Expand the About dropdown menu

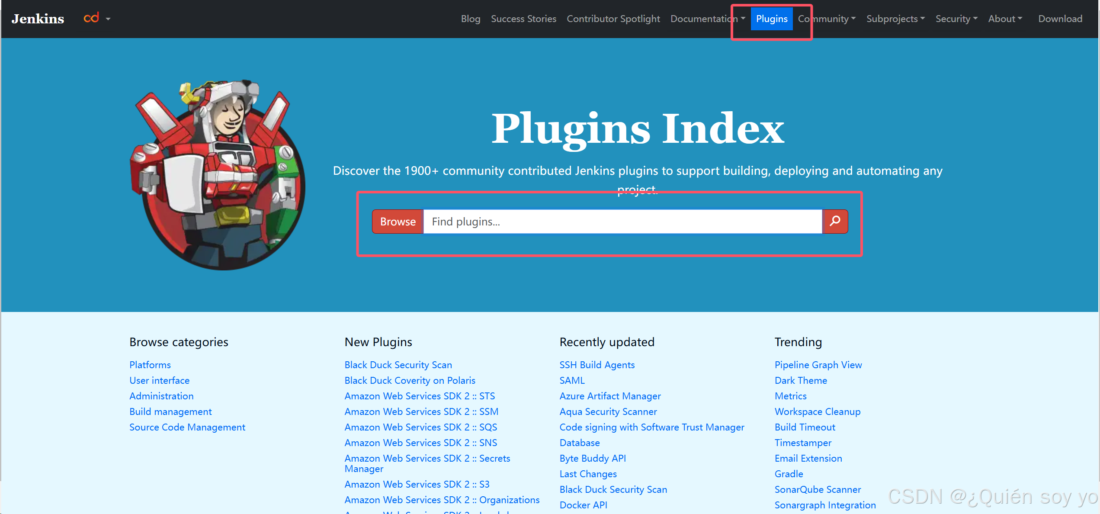[x=1005, y=19]
